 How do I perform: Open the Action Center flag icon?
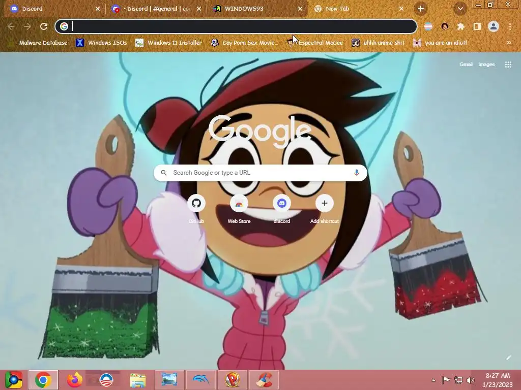446,380
